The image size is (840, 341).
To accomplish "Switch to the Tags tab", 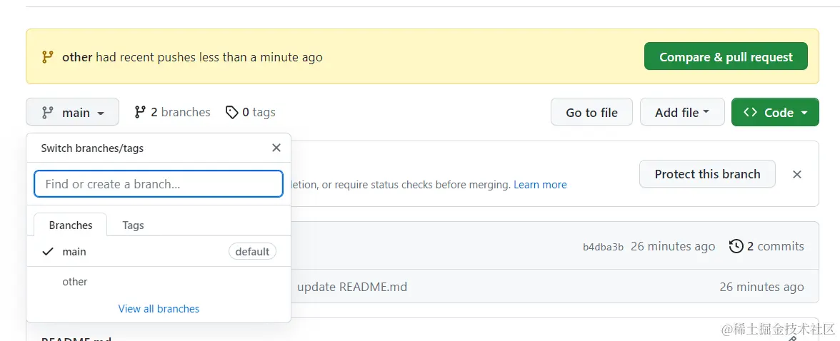I will coord(133,225).
